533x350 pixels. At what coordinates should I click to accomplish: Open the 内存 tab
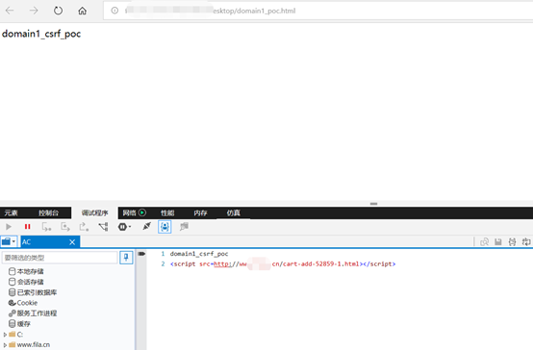(x=200, y=213)
